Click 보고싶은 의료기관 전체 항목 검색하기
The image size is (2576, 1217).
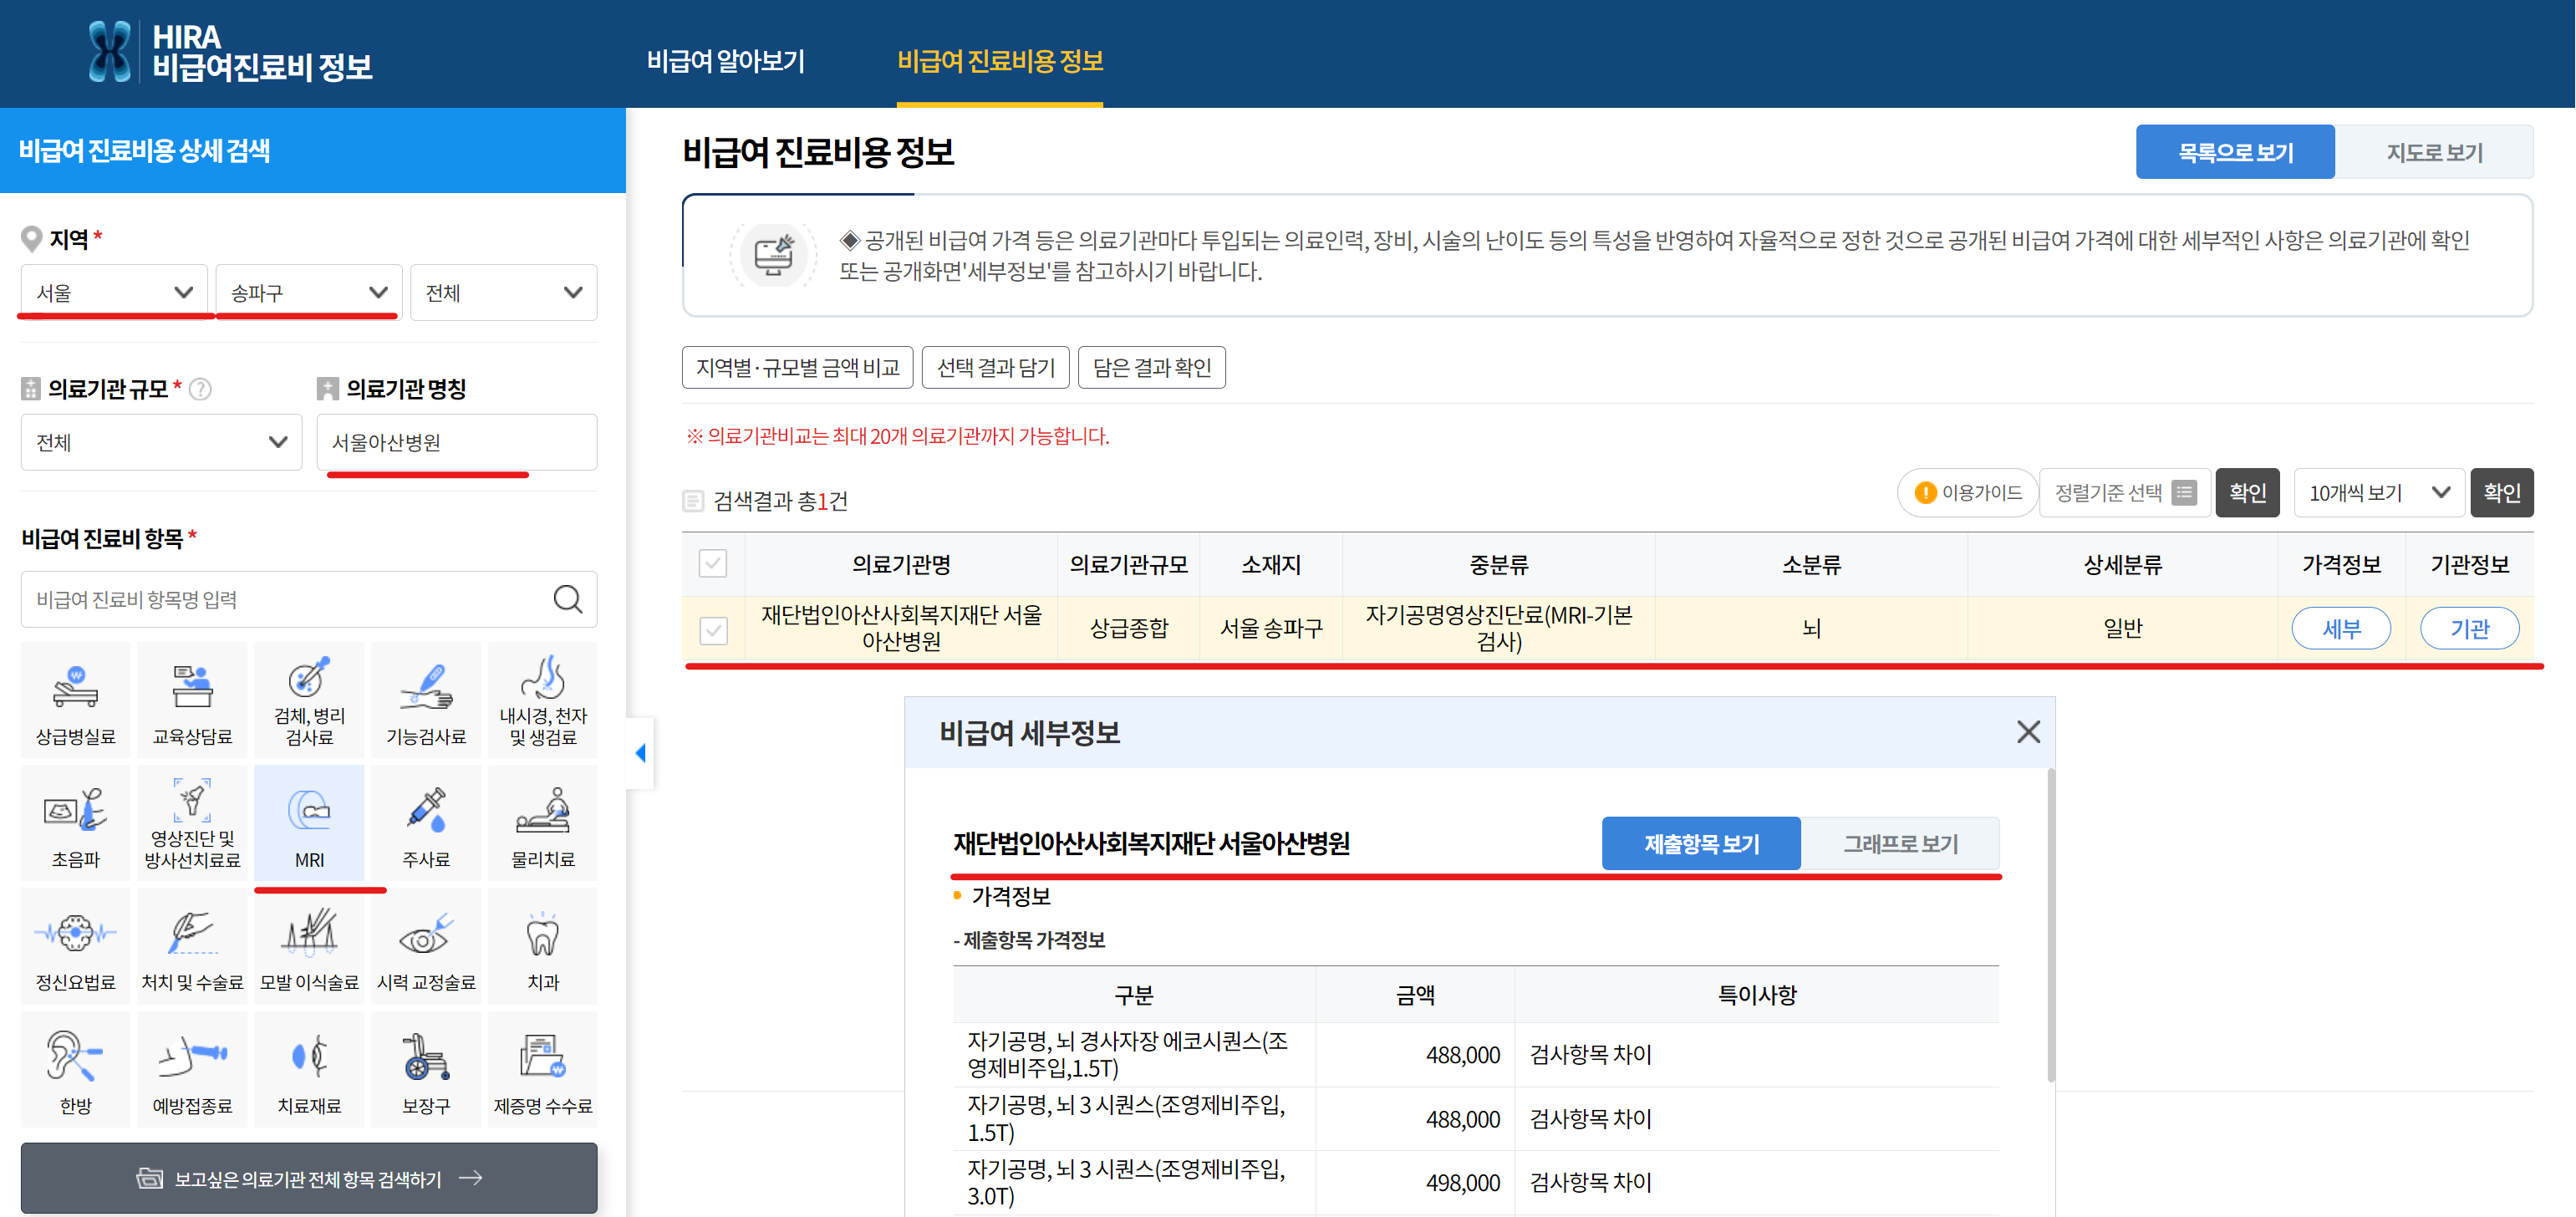(309, 1178)
